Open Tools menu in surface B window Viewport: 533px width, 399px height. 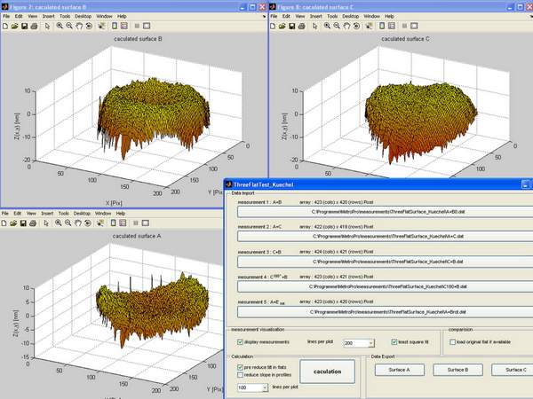[x=65, y=16]
